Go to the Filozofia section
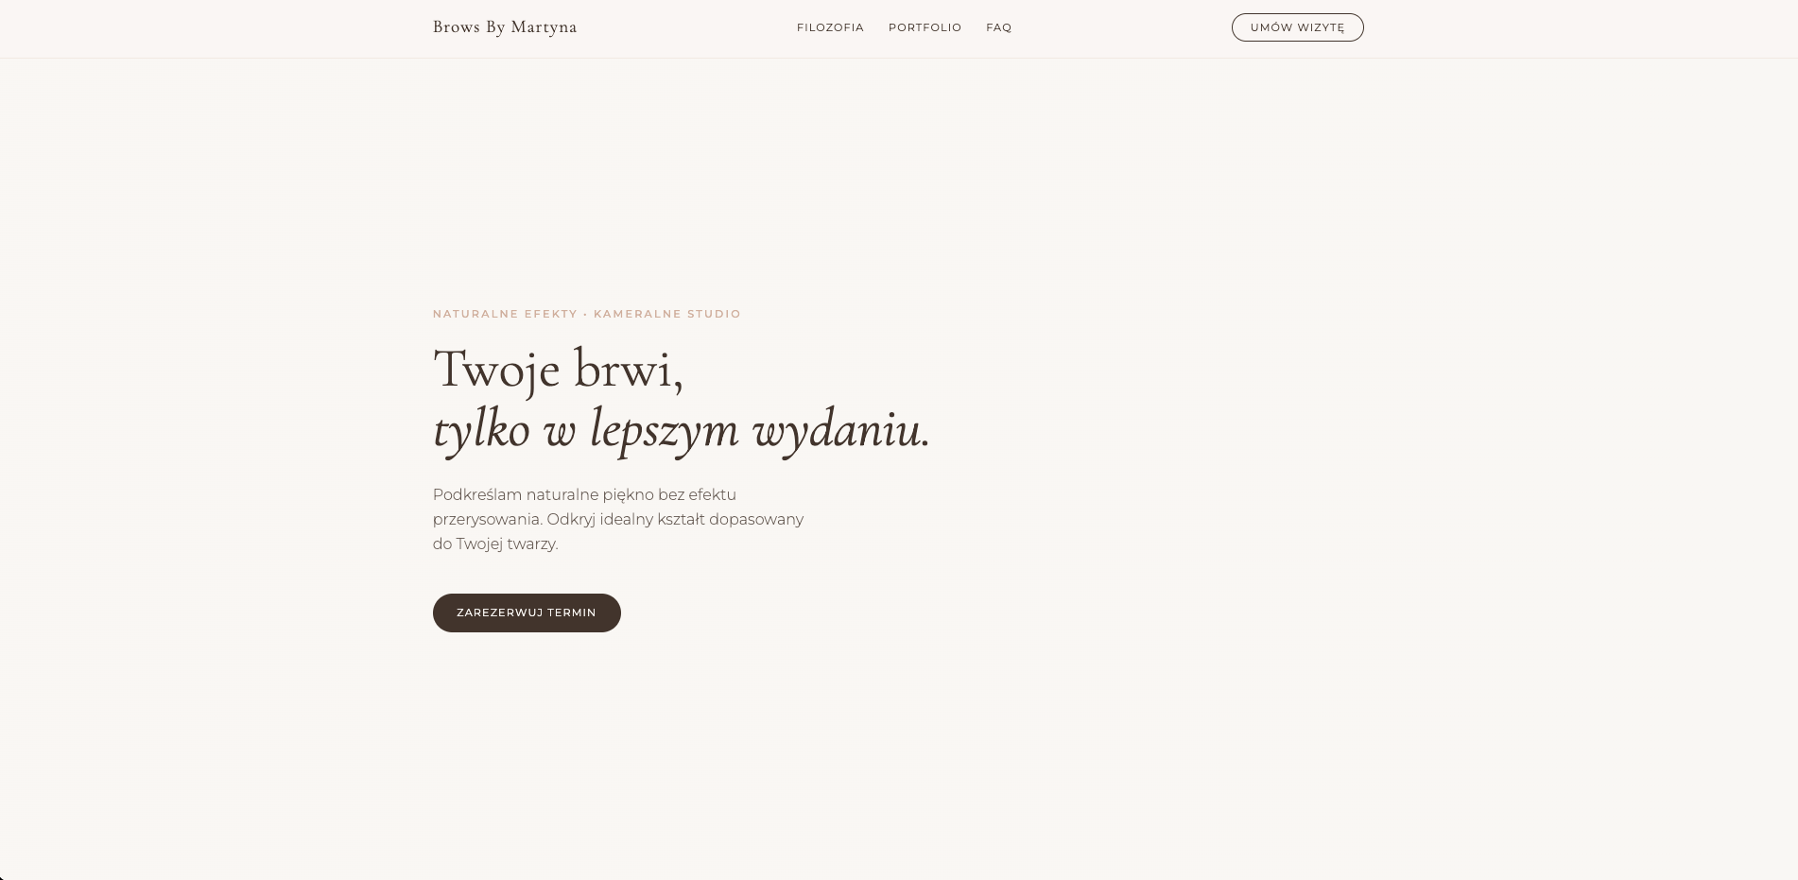 tap(830, 27)
